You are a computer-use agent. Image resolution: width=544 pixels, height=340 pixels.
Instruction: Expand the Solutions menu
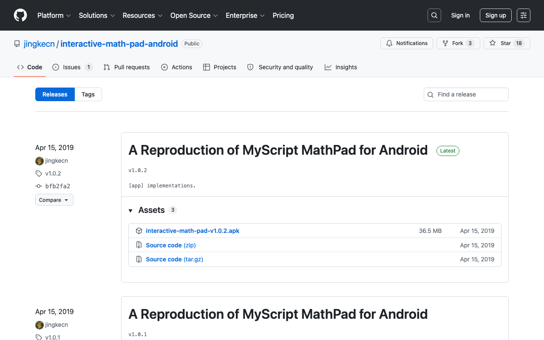(x=97, y=15)
